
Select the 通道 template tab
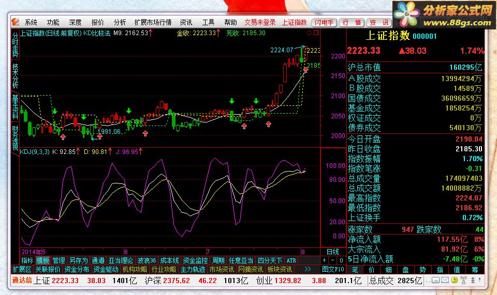pyautogui.click(x=98, y=260)
